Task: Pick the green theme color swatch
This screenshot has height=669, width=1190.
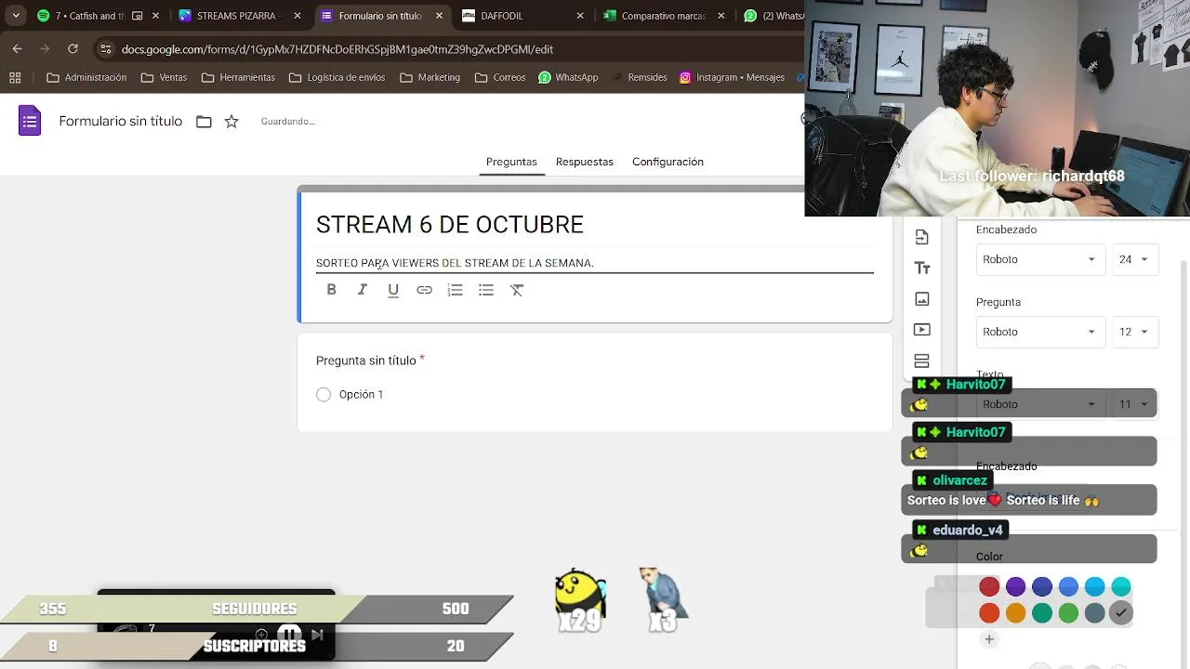Action: click(1068, 613)
